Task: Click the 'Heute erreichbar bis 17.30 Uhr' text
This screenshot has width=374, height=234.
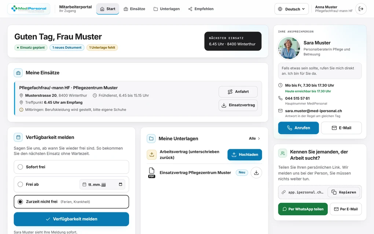Action: point(308,91)
